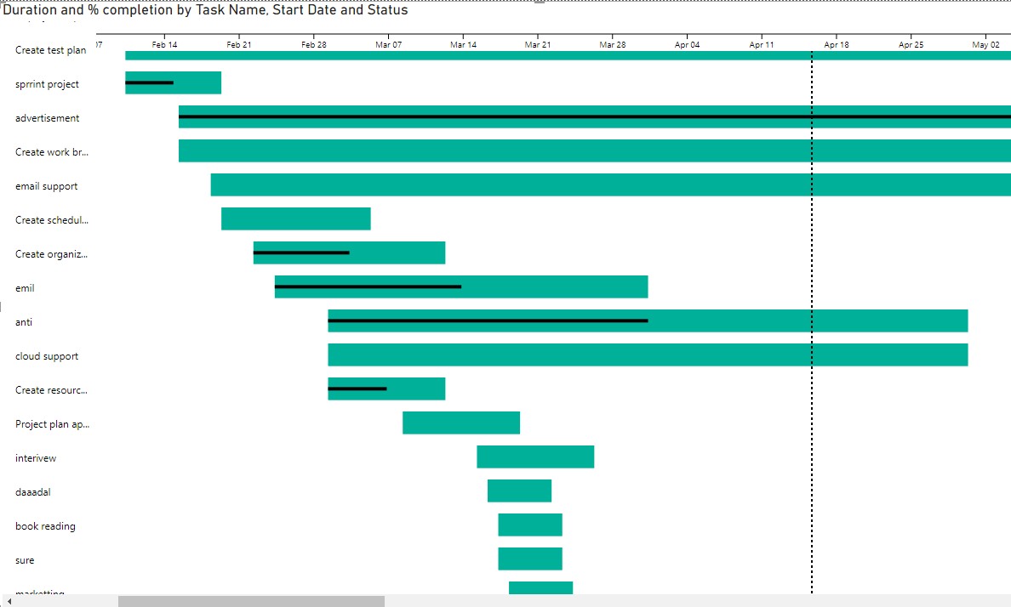Select the Project plan ap... Gantt bar
The image size is (1011, 607).
click(x=461, y=423)
